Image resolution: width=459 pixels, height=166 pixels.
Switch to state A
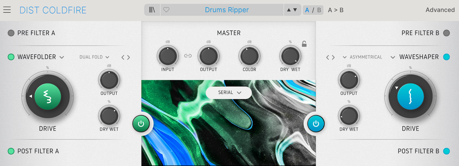[x=307, y=10]
